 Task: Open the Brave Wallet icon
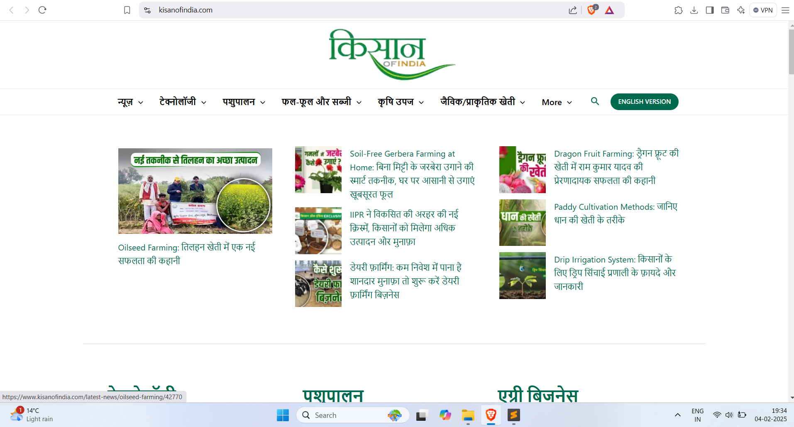(725, 10)
